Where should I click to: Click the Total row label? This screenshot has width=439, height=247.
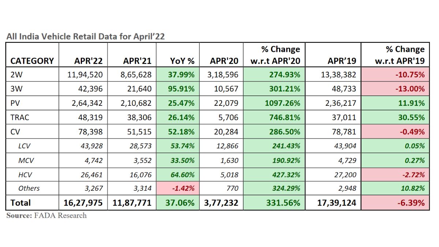(20, 203)
